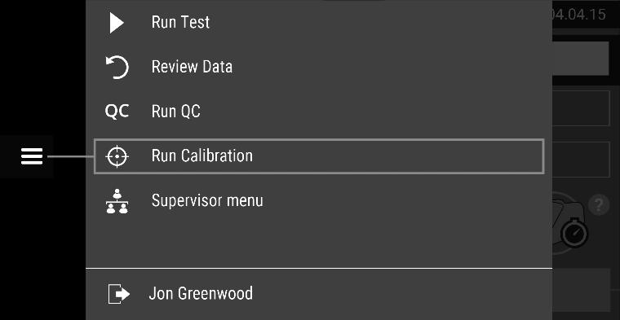Open the Review Data menu entry
Image resolution: width=620 pixels, height=320 pixels.
[x=192, y=67]
